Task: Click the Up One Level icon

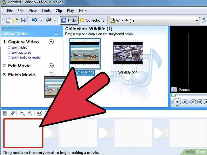Action: click(x=204, y=20)
